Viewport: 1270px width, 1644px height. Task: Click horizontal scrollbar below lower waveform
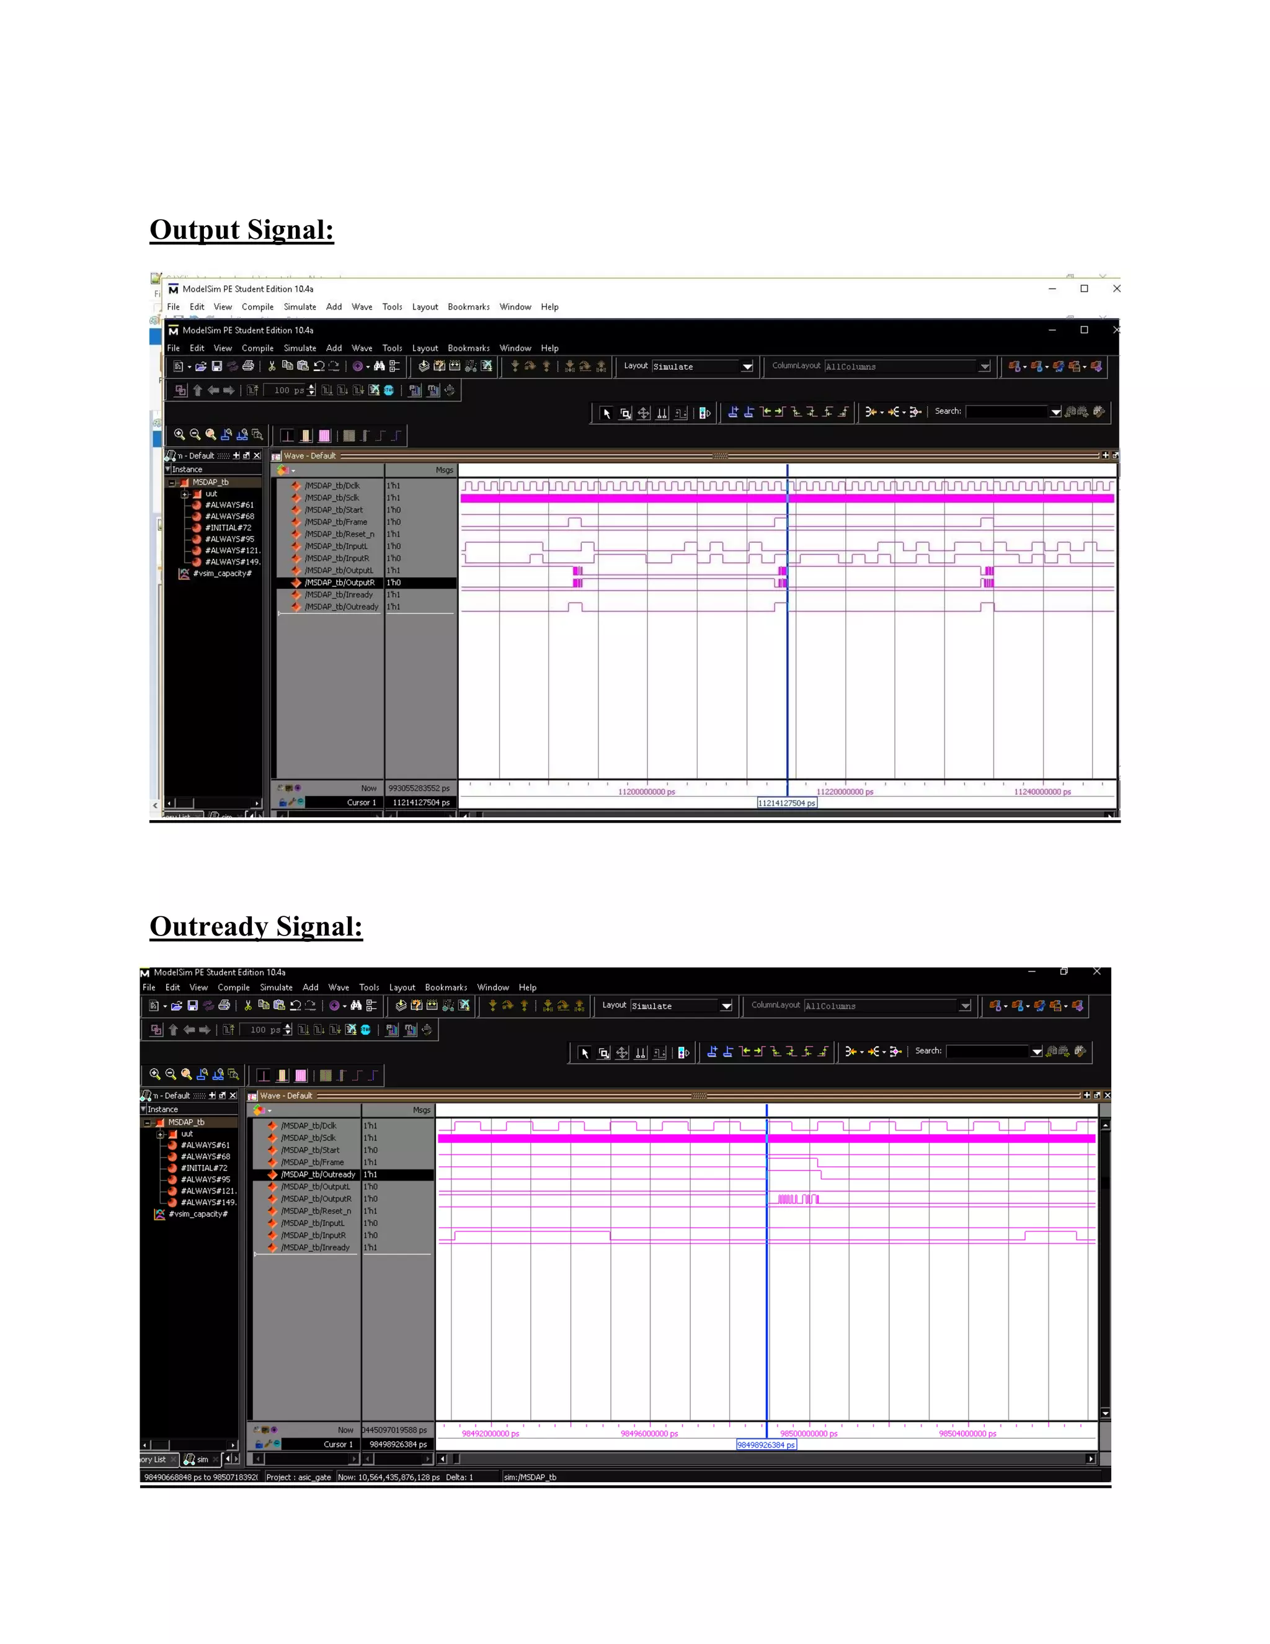(766, 1460)
